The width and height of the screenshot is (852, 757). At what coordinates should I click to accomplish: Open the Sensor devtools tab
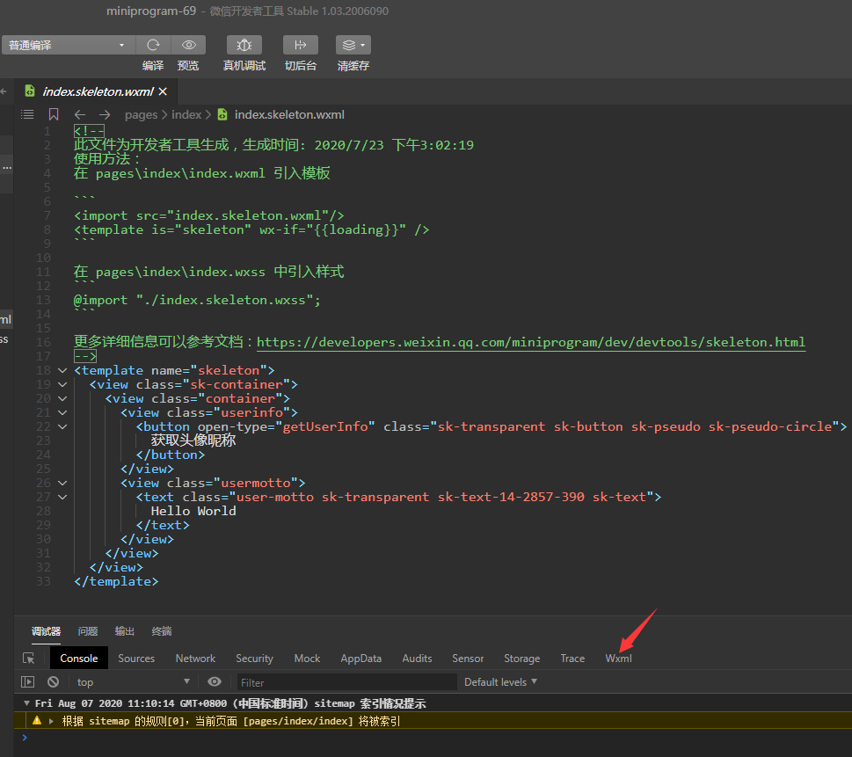468,659
